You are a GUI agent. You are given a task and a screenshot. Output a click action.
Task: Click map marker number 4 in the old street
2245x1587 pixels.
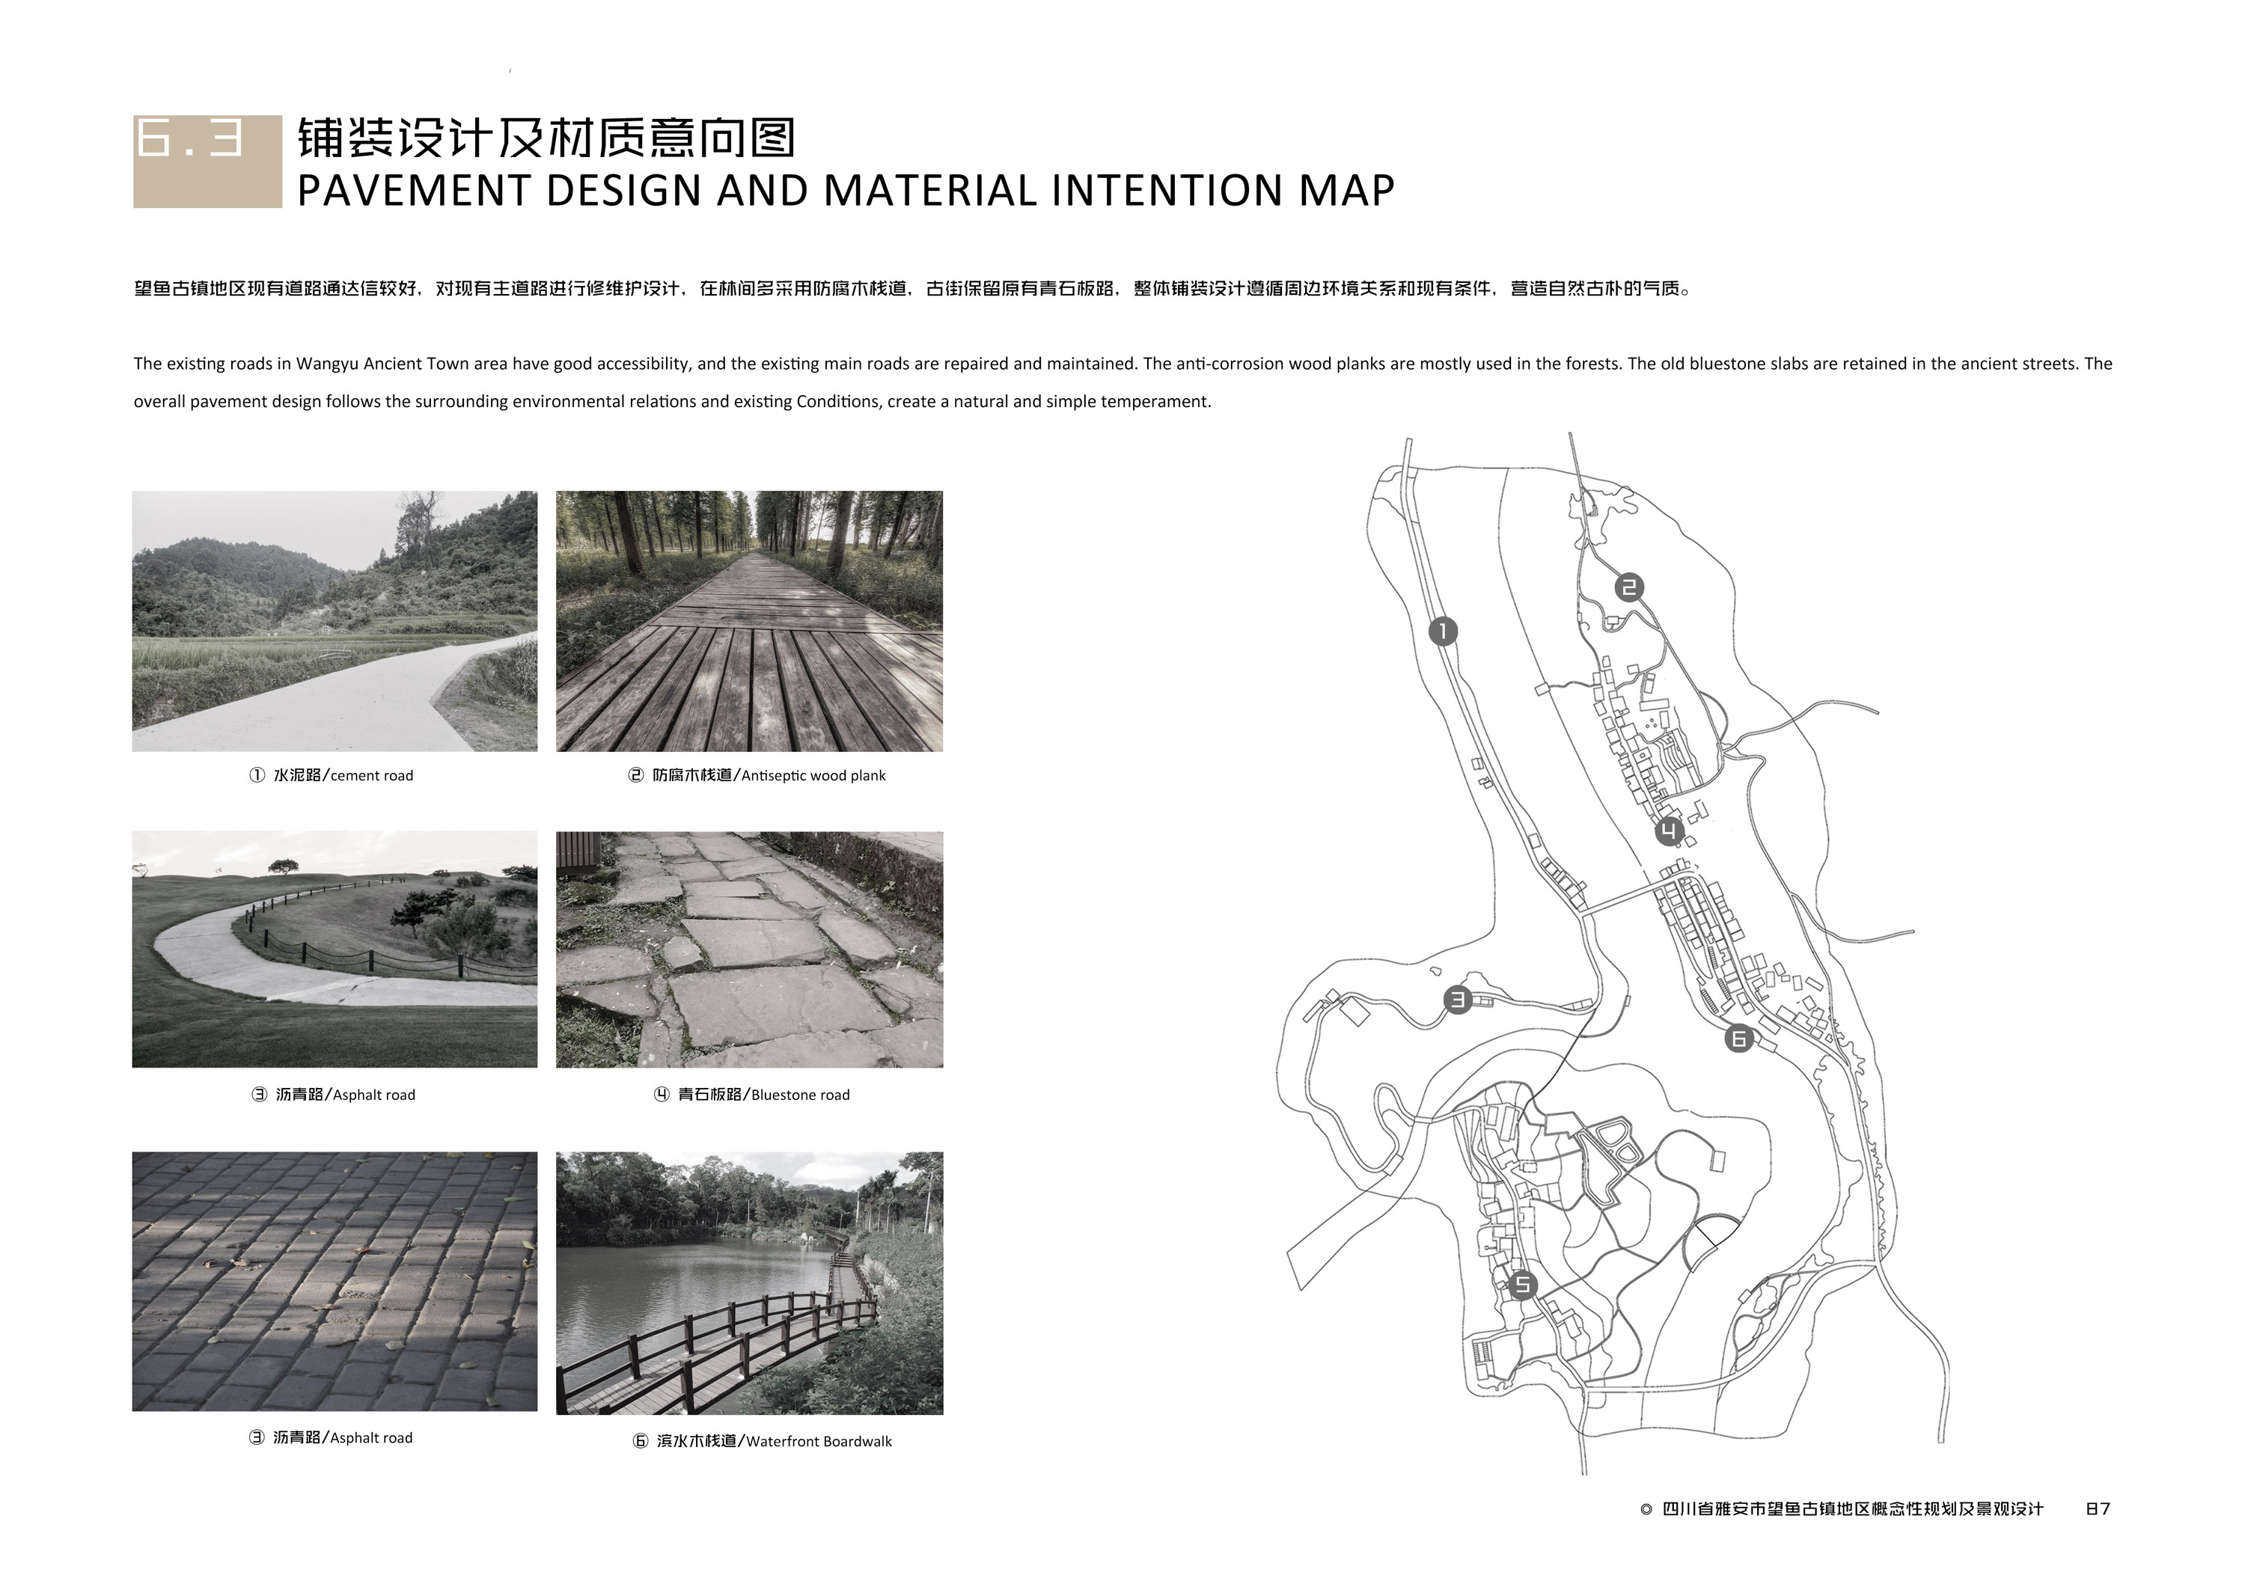click(x=1669, y=832)
